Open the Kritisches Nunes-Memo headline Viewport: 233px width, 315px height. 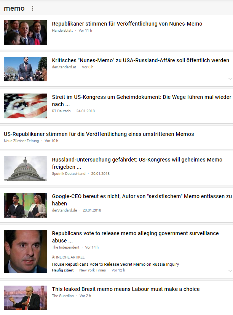[x=140, y=60]
